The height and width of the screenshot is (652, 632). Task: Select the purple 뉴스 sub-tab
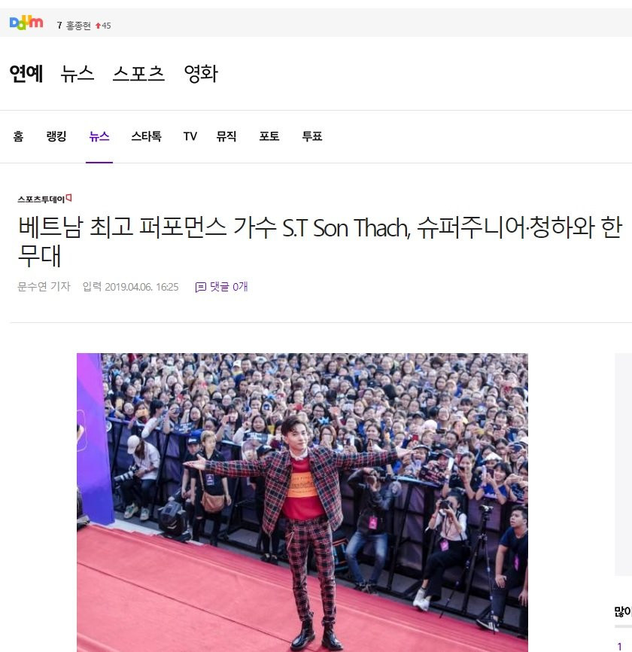(x=99, y=136)
